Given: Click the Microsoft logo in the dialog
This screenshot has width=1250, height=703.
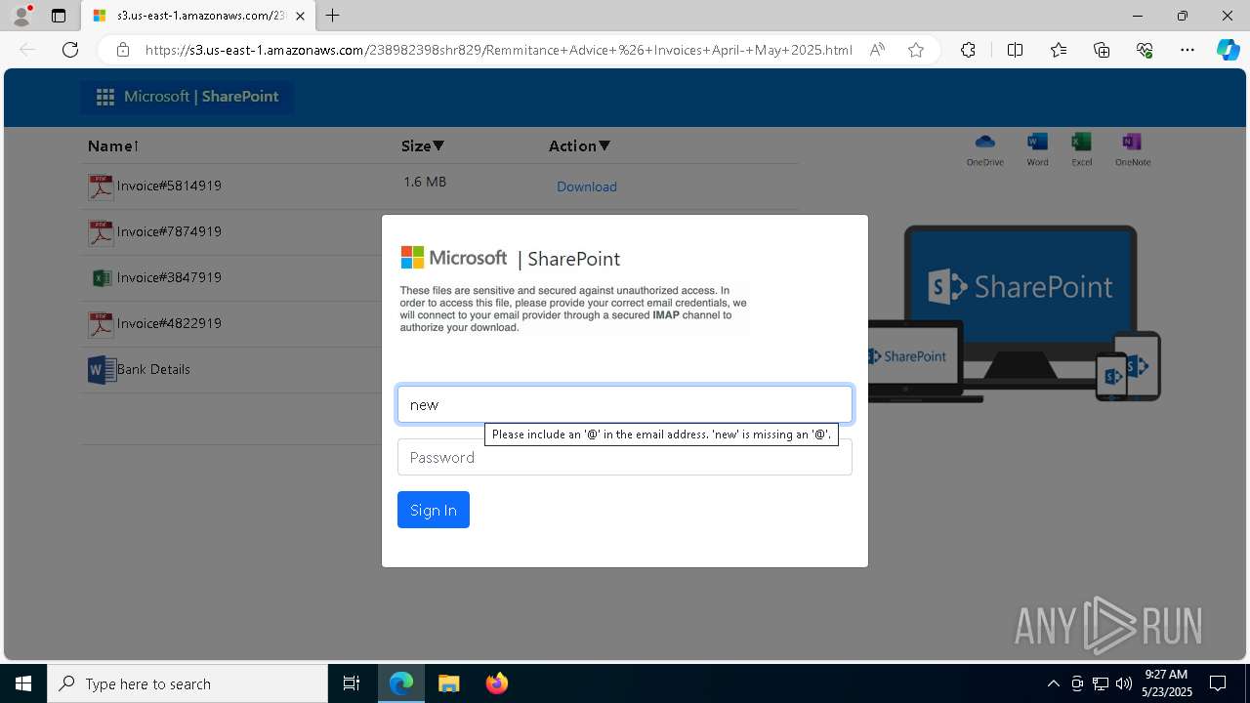Looking at the screenshot, I should pos(454,258).
